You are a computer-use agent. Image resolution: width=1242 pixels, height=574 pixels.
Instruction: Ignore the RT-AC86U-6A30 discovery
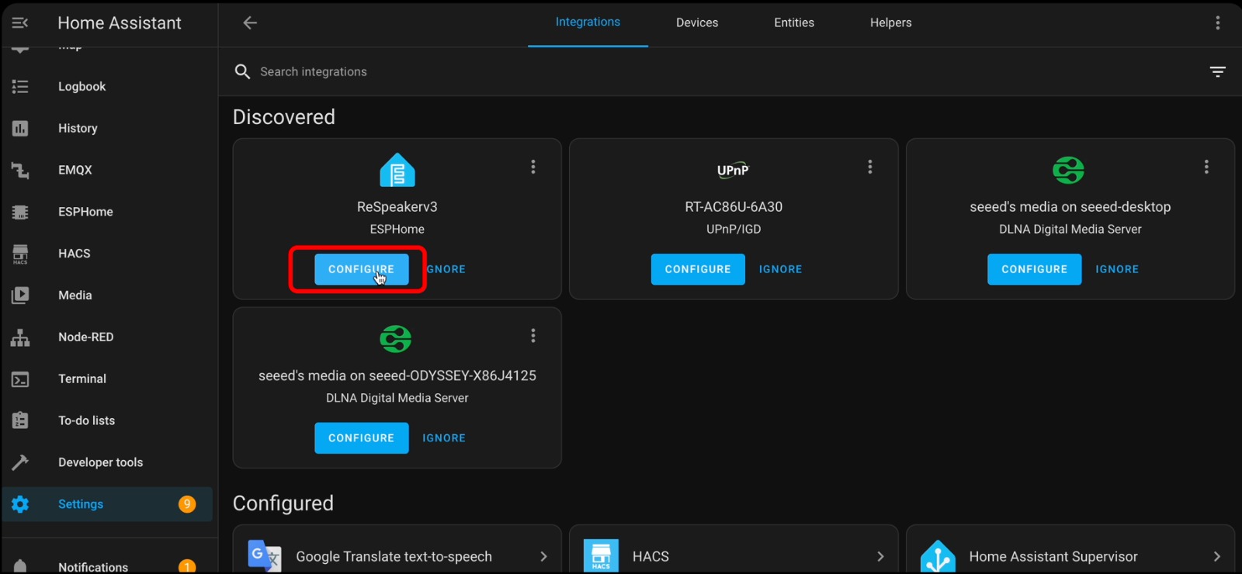pyautogui.click(x=780, y=270)
